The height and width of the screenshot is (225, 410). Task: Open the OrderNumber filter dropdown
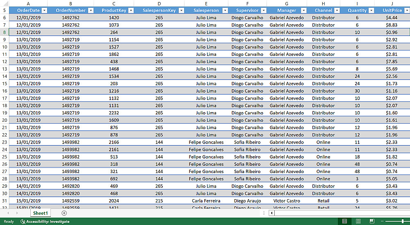point(91,11)
